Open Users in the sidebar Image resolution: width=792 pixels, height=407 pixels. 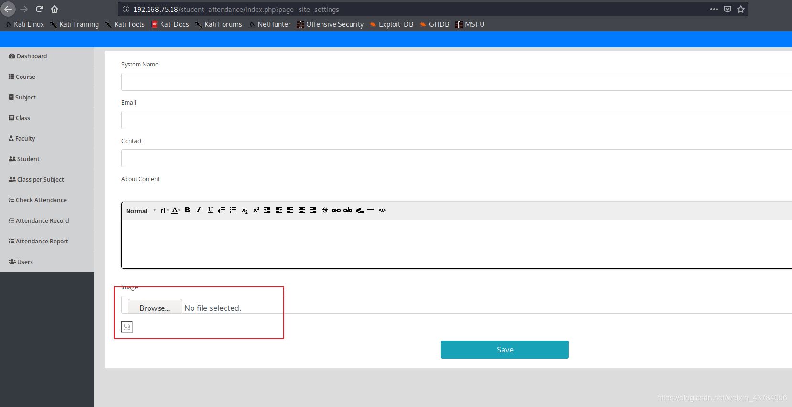coord(21,262)
